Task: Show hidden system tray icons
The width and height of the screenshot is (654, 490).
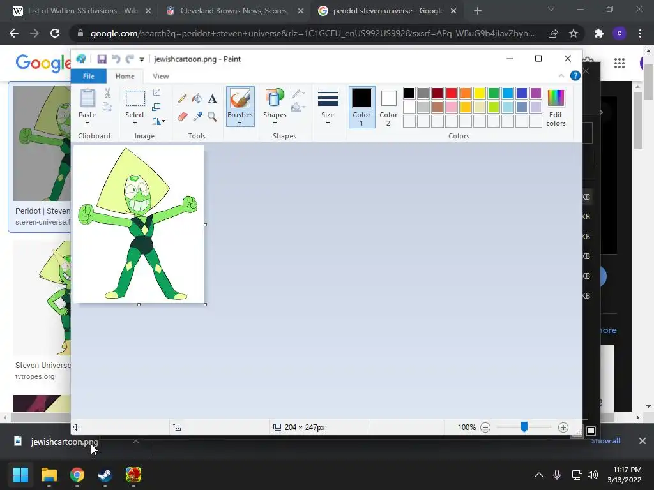Action: (x=539, y=475)
